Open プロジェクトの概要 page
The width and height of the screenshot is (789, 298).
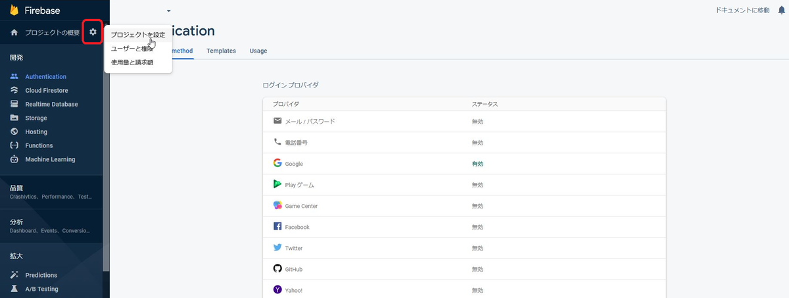(x=52, y=32)
